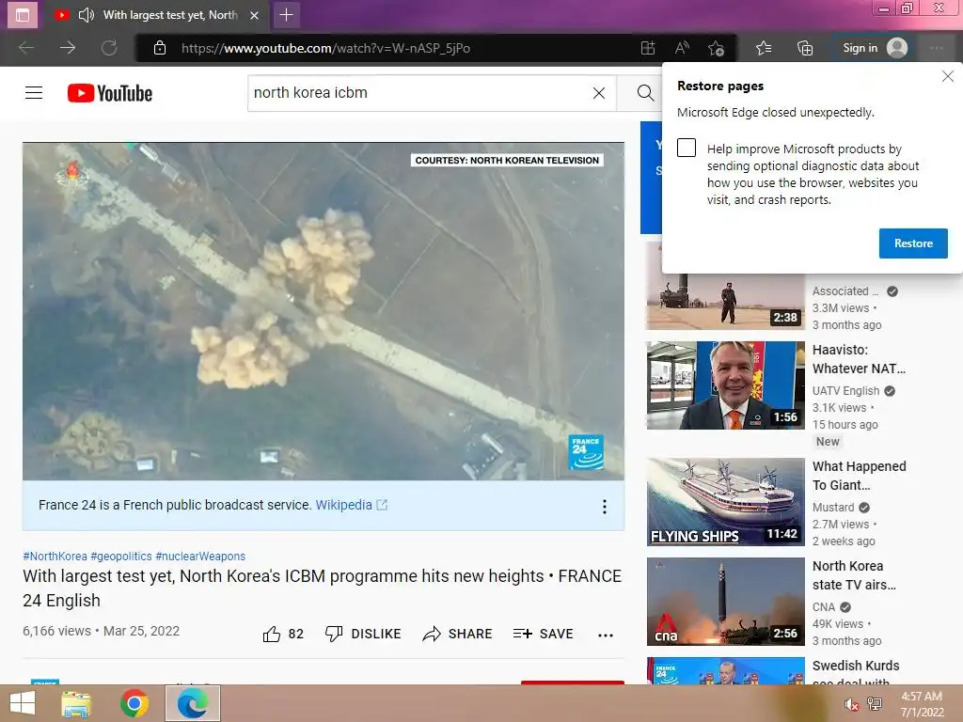The height and width of the screenshot is (722, 963).
Task: Launch Chrome from the taskbar
Action: (134, 703)
